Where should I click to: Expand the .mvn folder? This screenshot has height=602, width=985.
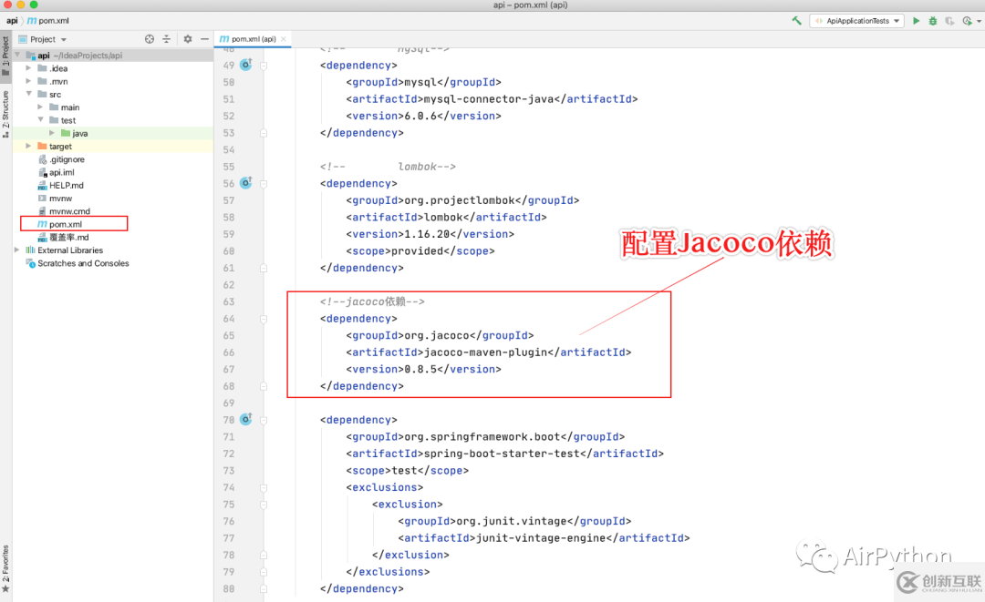(28, 81)
